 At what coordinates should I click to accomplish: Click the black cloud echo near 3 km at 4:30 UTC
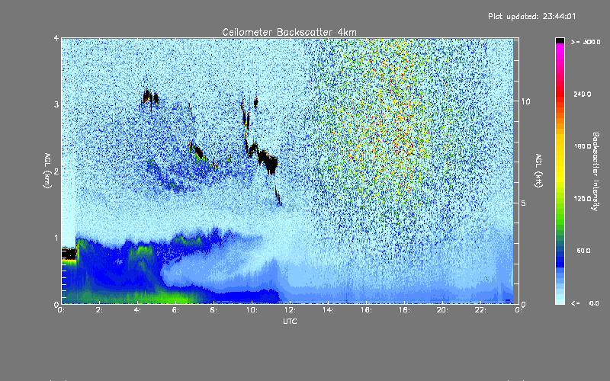point(147,98)
